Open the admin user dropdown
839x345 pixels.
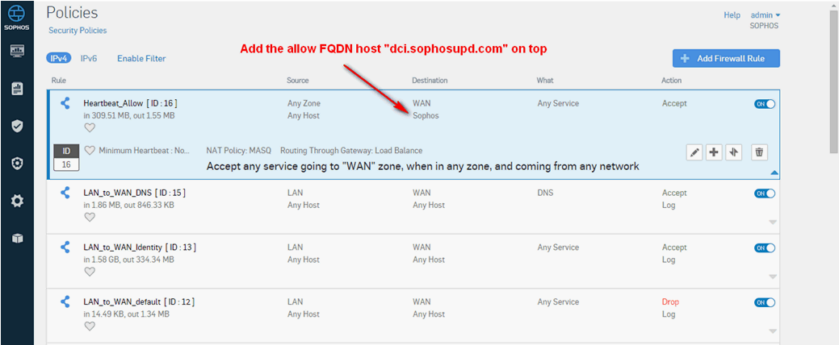tap(766, 15)
